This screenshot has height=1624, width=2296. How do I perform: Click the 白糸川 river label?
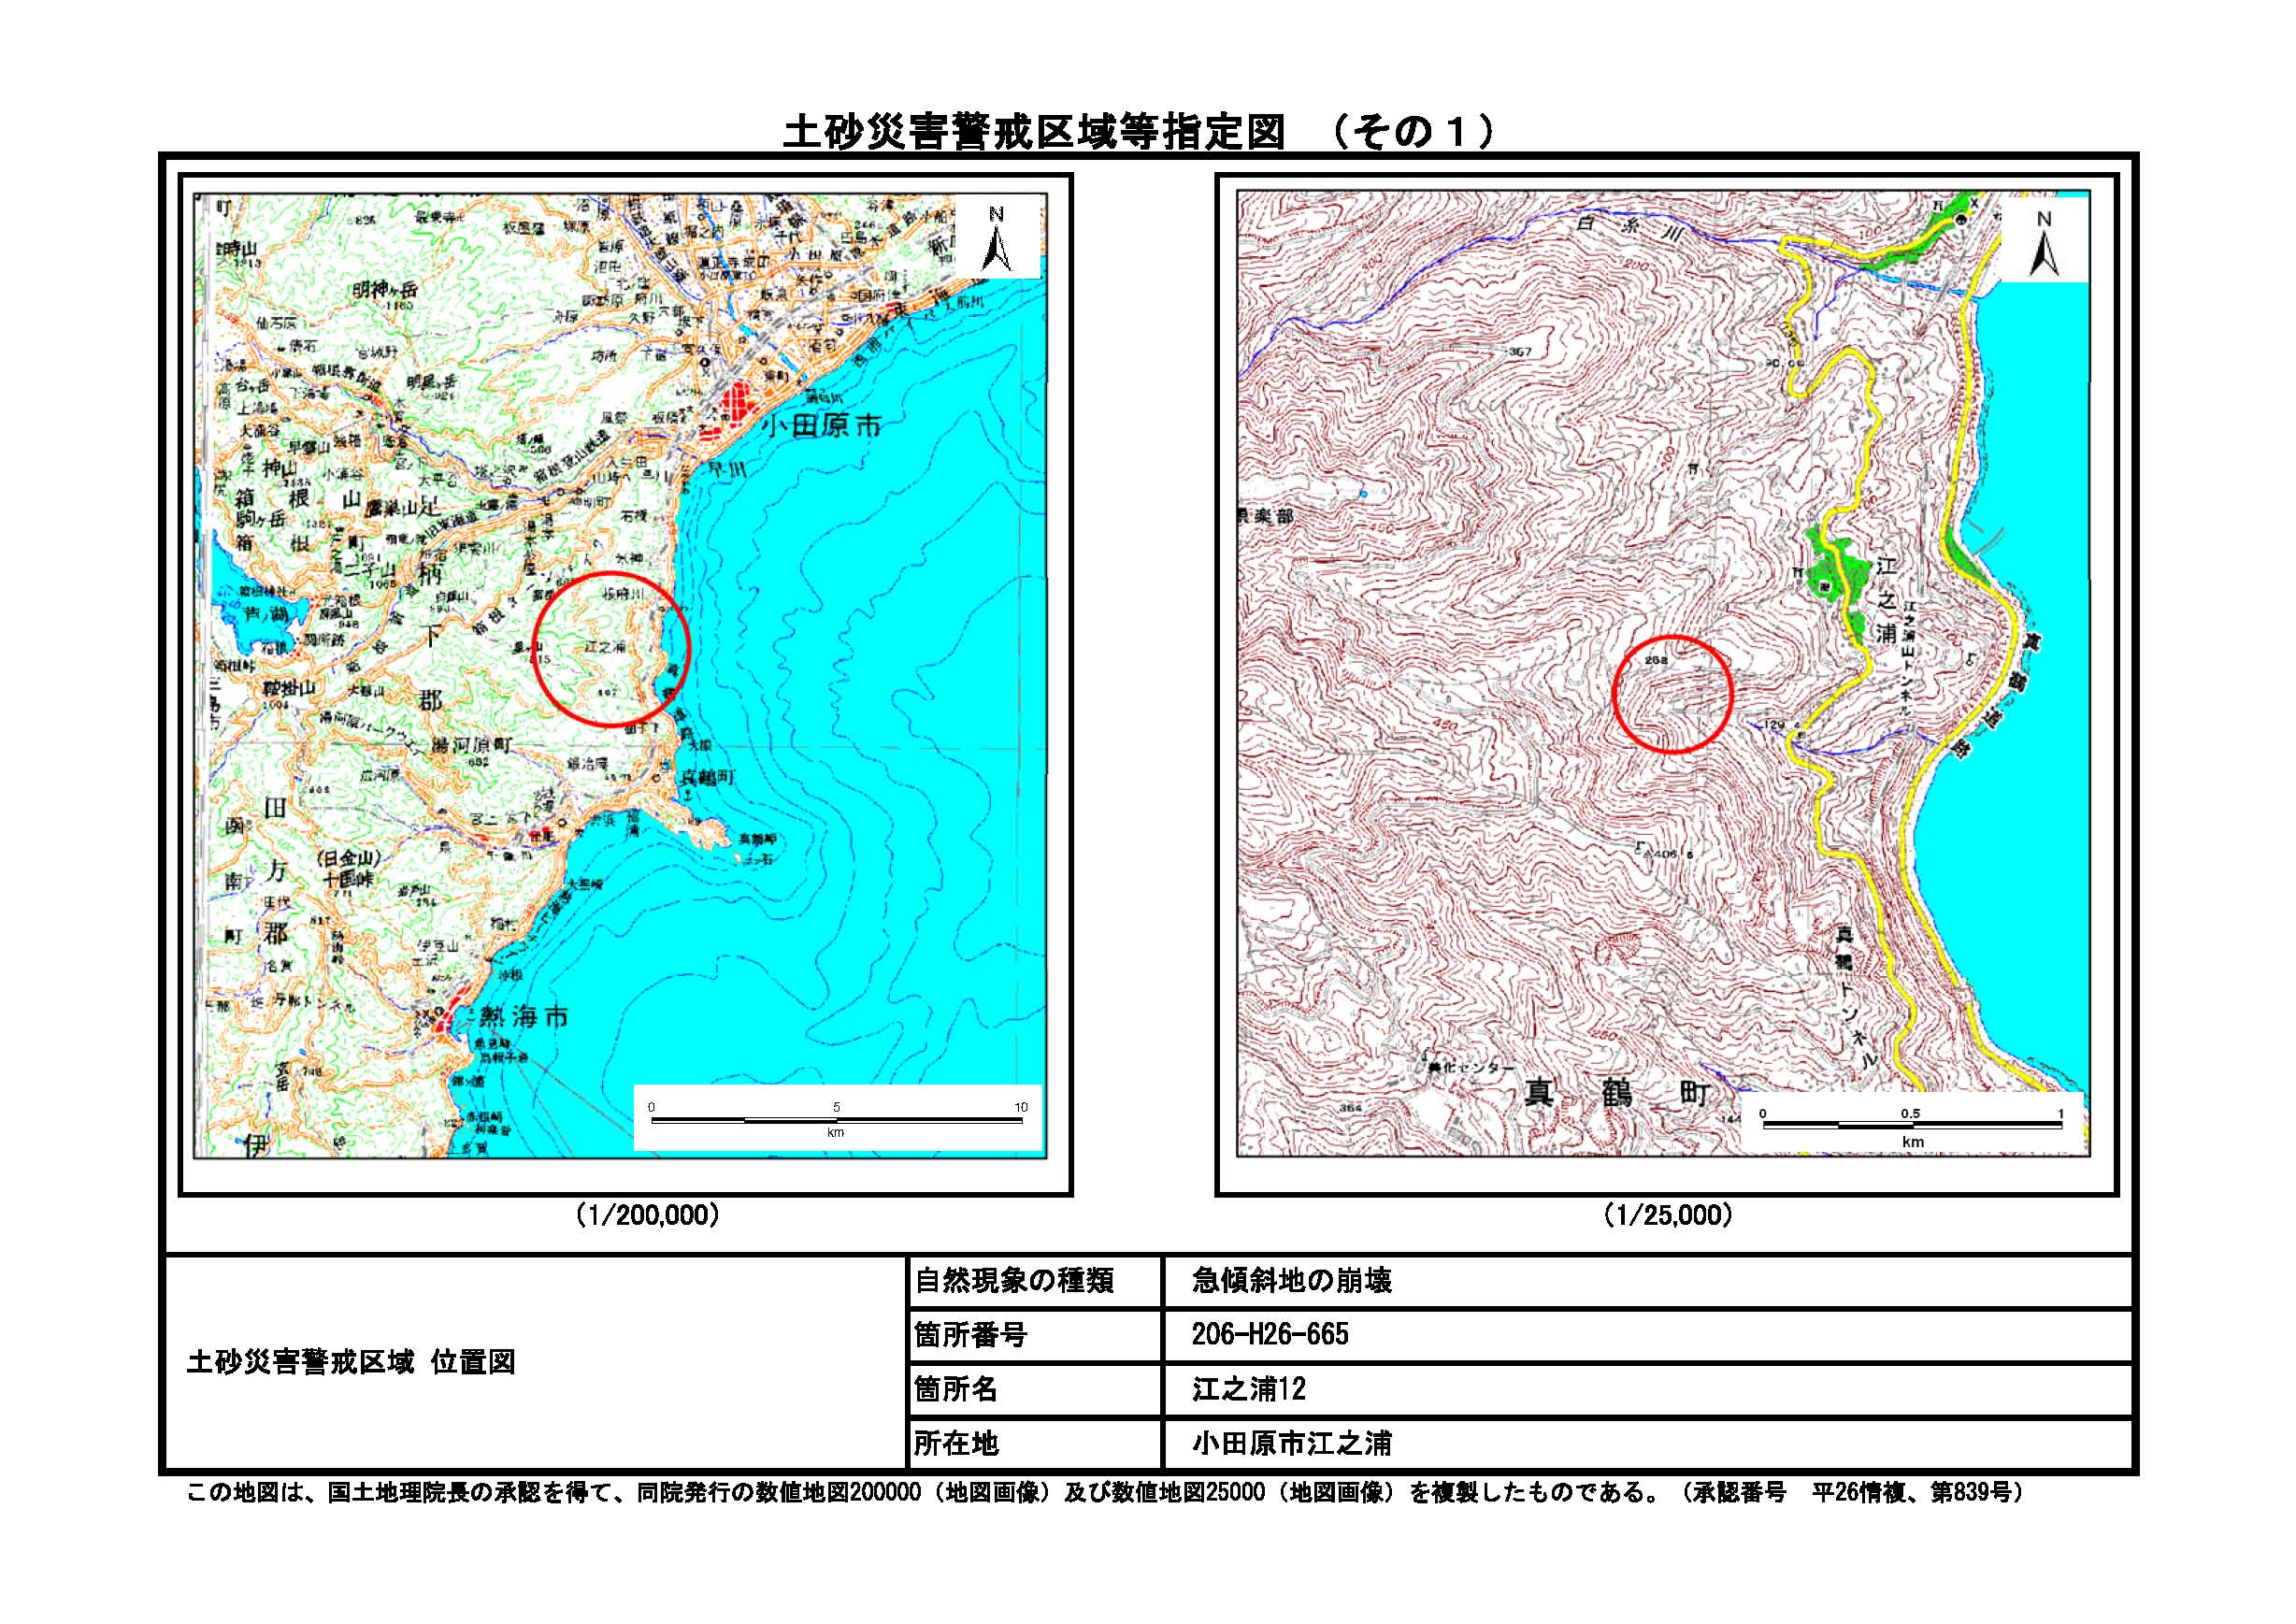coord(1630,230)
